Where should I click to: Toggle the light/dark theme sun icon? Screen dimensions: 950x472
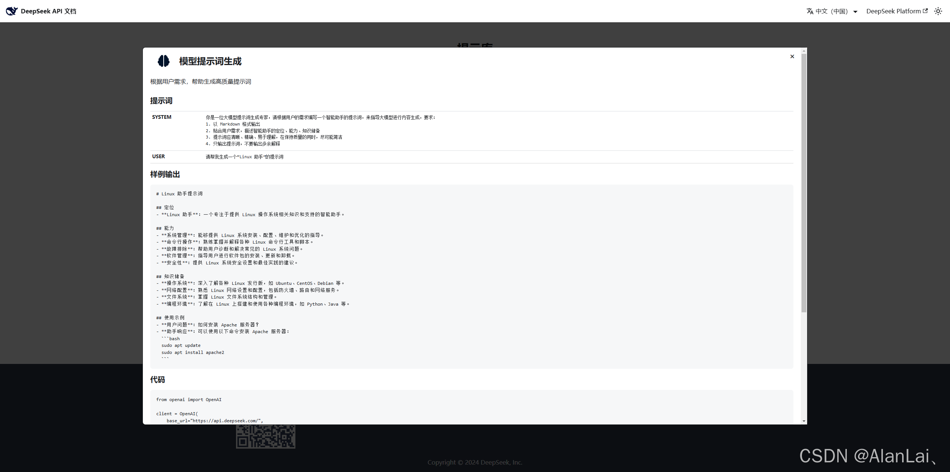[938, 11]
